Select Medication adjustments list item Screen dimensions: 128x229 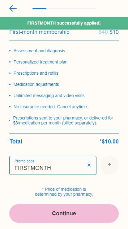(36, 84)
